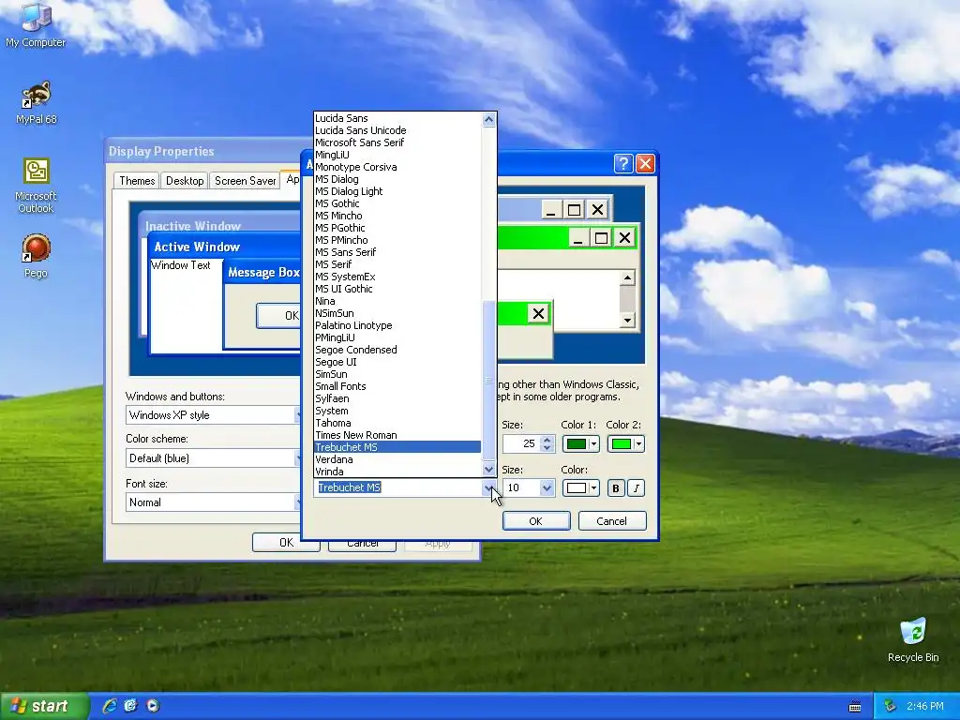Viewport: 960px width, 720px height.
Task: Toggle bold font formatting button
Action: [x=615, y=487]
